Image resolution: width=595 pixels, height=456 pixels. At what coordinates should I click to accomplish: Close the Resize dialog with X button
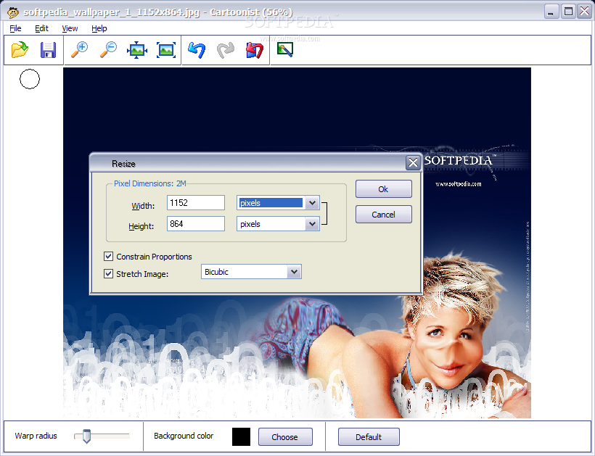click(413, 162)
